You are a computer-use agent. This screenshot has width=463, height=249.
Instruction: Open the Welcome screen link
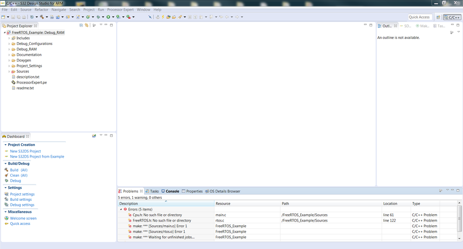tap(23, 218)
